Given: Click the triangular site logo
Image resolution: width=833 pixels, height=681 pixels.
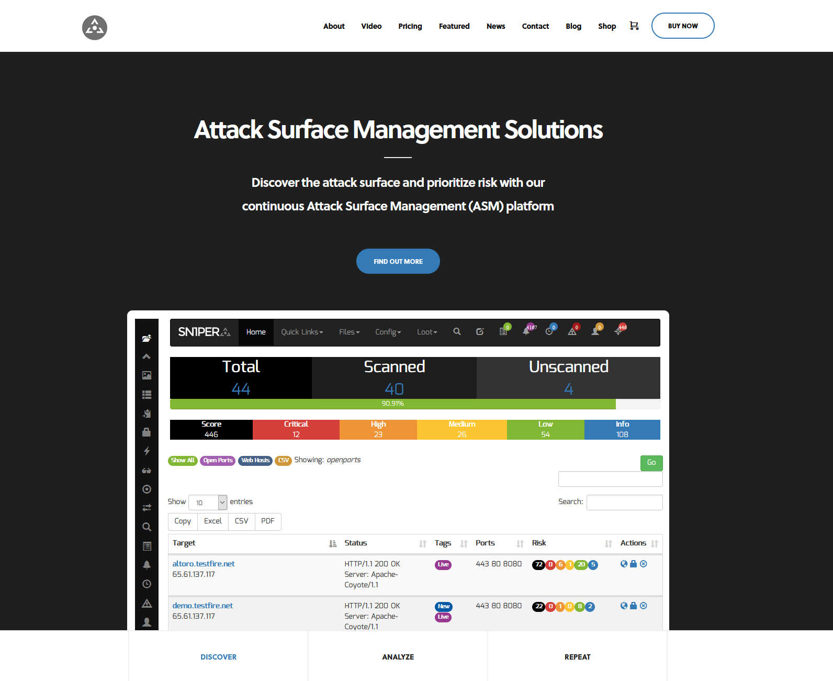Looking at the screenshot, I should [95, 27].
